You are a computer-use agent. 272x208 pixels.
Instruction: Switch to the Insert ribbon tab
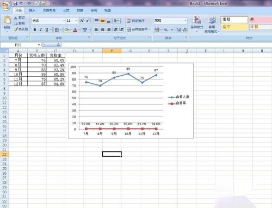point(32,10)
